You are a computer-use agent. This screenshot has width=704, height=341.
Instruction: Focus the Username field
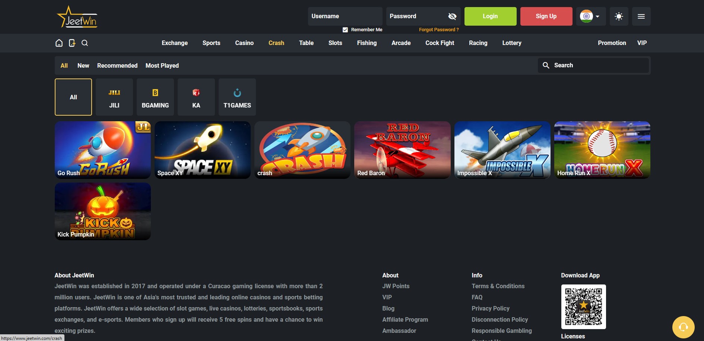coord(345,16)
